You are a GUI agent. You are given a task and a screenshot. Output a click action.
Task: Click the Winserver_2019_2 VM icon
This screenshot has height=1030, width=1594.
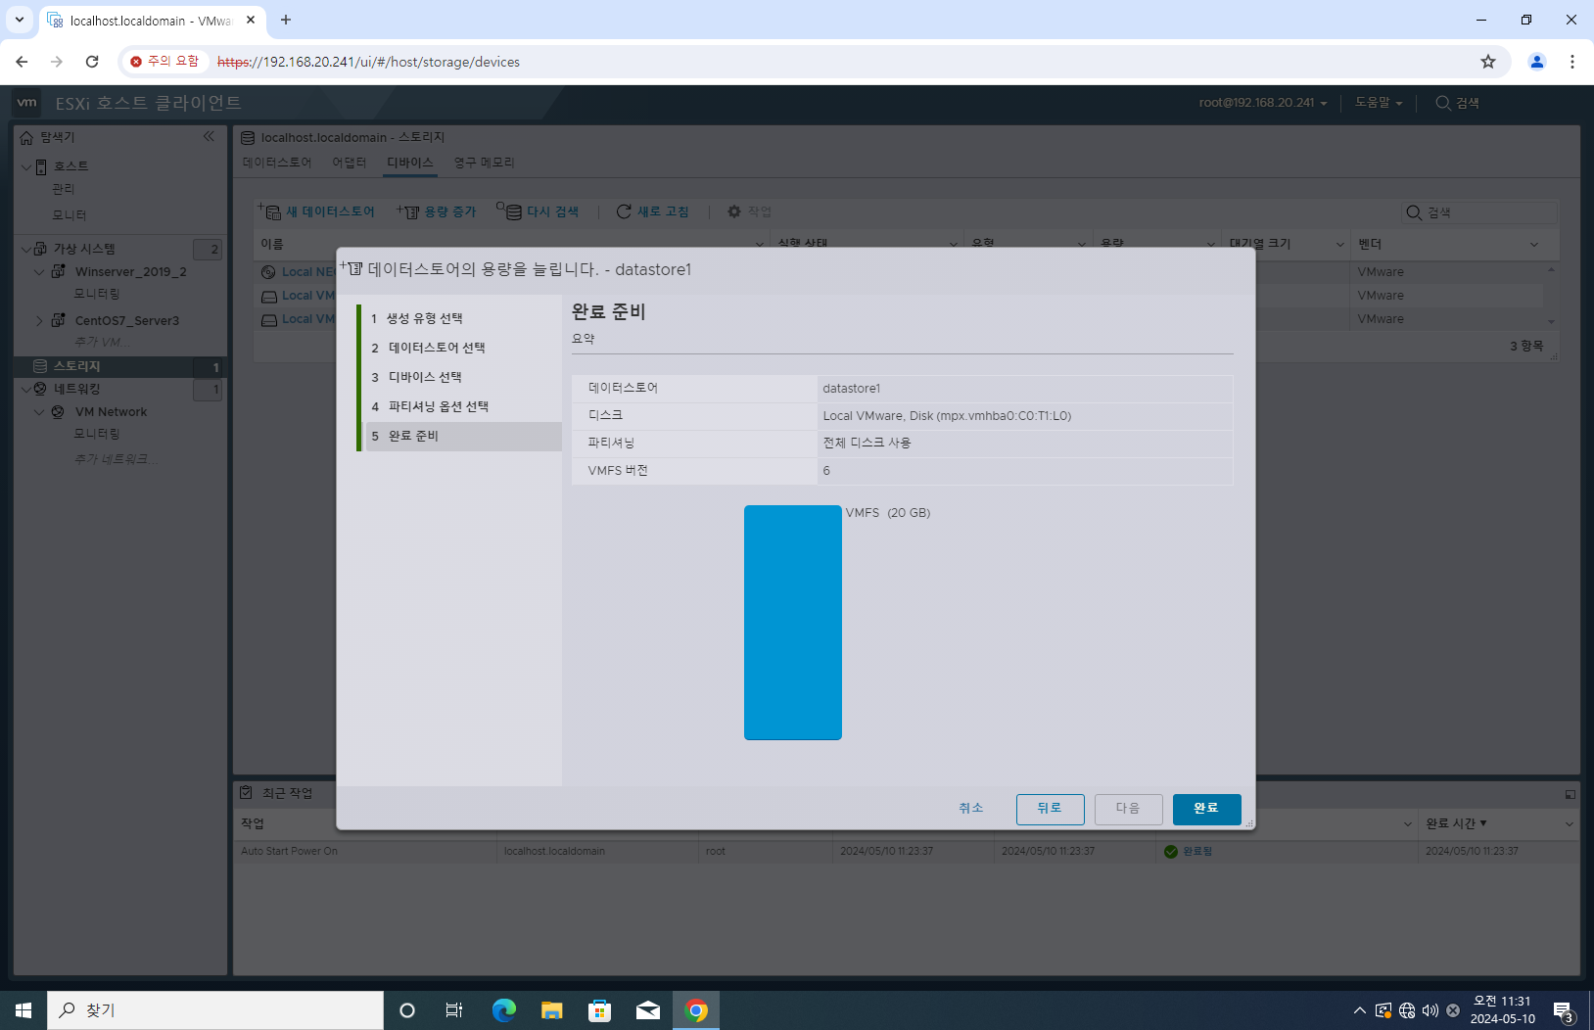click(x=58, y=271)
